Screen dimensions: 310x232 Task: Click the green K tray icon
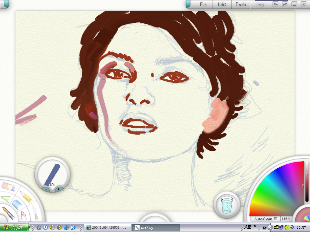tap(287, 227)
